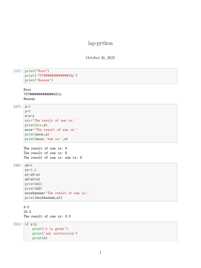Click the code line print(x)
This screenshot has height=268, width=201.
click(x=40, y=238)
